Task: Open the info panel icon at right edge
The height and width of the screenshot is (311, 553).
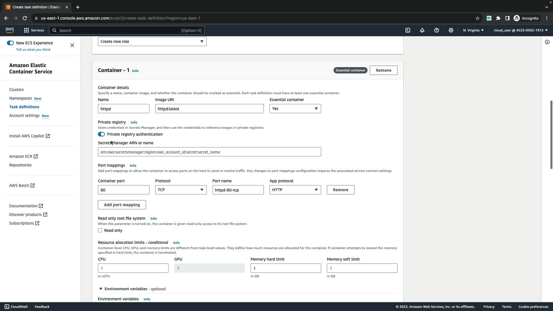Action: 547,42
